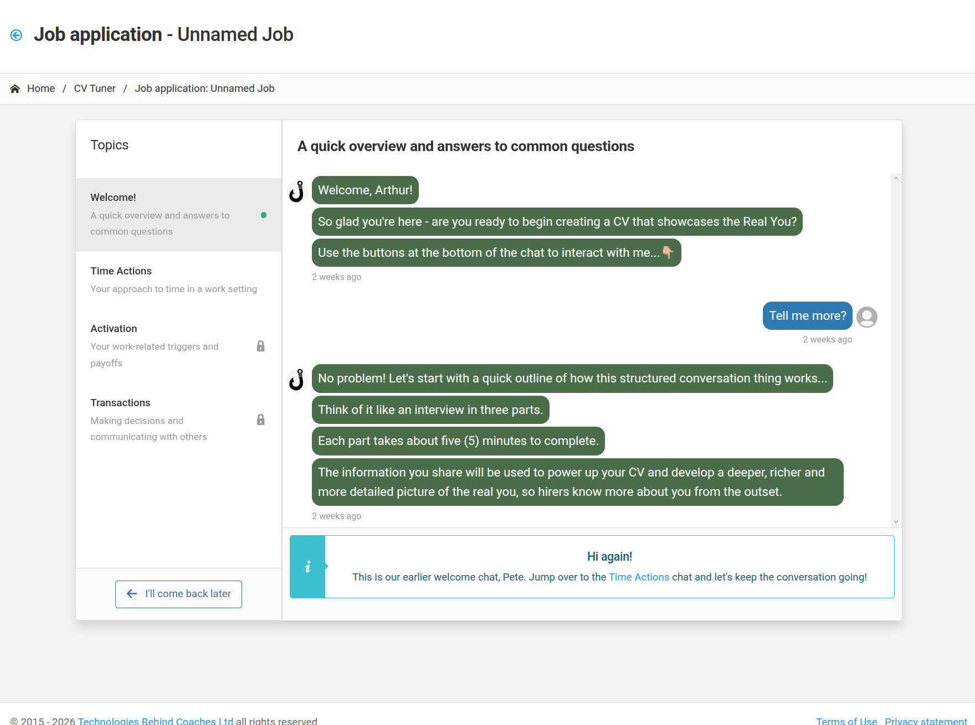
Task: Click the 'Welcome, Arthur!' message bubble
Action: pyautogui.click(x=365, y=190)
